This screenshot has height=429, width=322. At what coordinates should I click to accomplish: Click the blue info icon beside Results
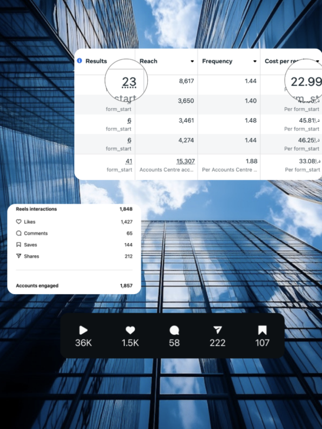(x=79, y=61)
